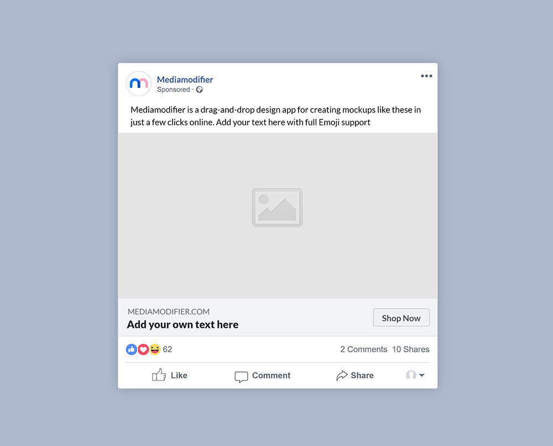Click the red heart Love reaction icon
Viewport: 553px width, 446px height.
point(143,349)
